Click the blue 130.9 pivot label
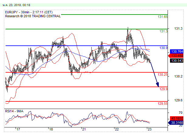187x135 pixels. click(164, 48)
